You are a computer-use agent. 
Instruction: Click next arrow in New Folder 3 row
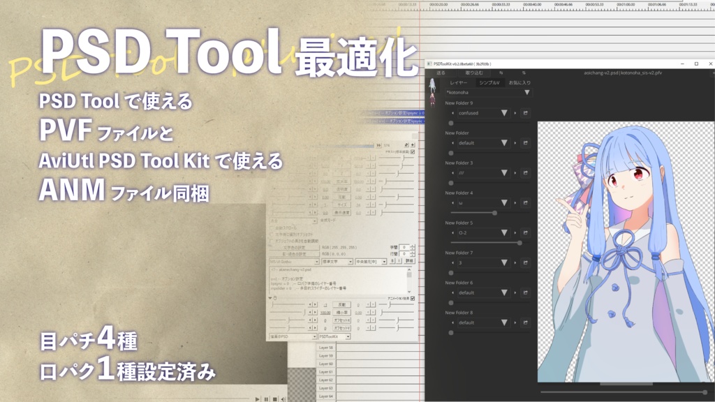pyautogui.click(x=515, y=173)
